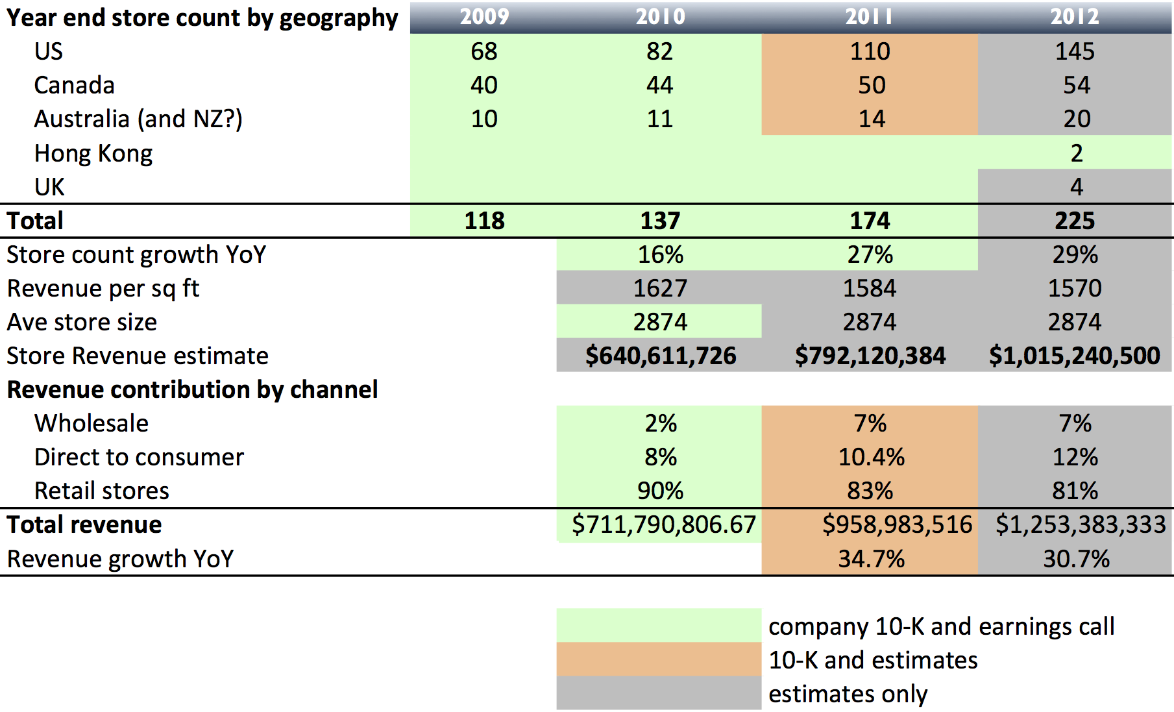The image size is (1174, 712).
Task: Click the UK row label
Action: pos(49,187)
